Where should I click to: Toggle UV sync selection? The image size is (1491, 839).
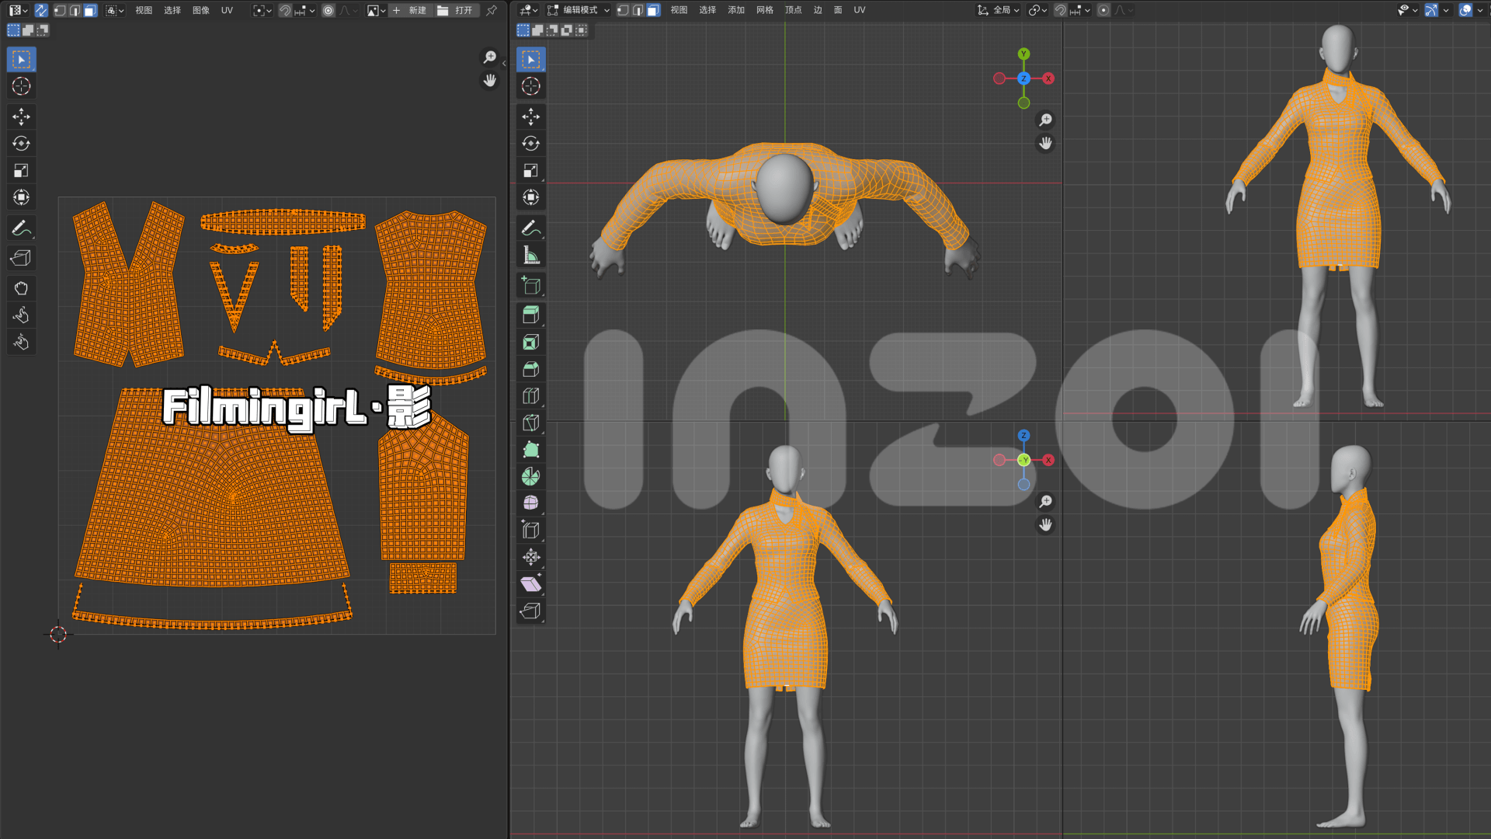tap(41, 10)
